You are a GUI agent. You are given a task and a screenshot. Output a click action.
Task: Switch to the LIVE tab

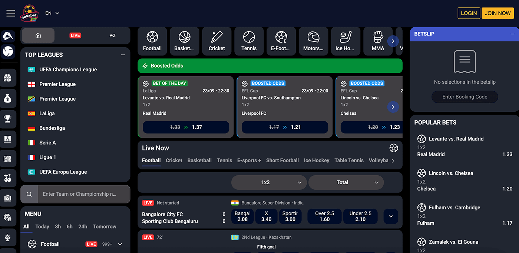(75, 35)
